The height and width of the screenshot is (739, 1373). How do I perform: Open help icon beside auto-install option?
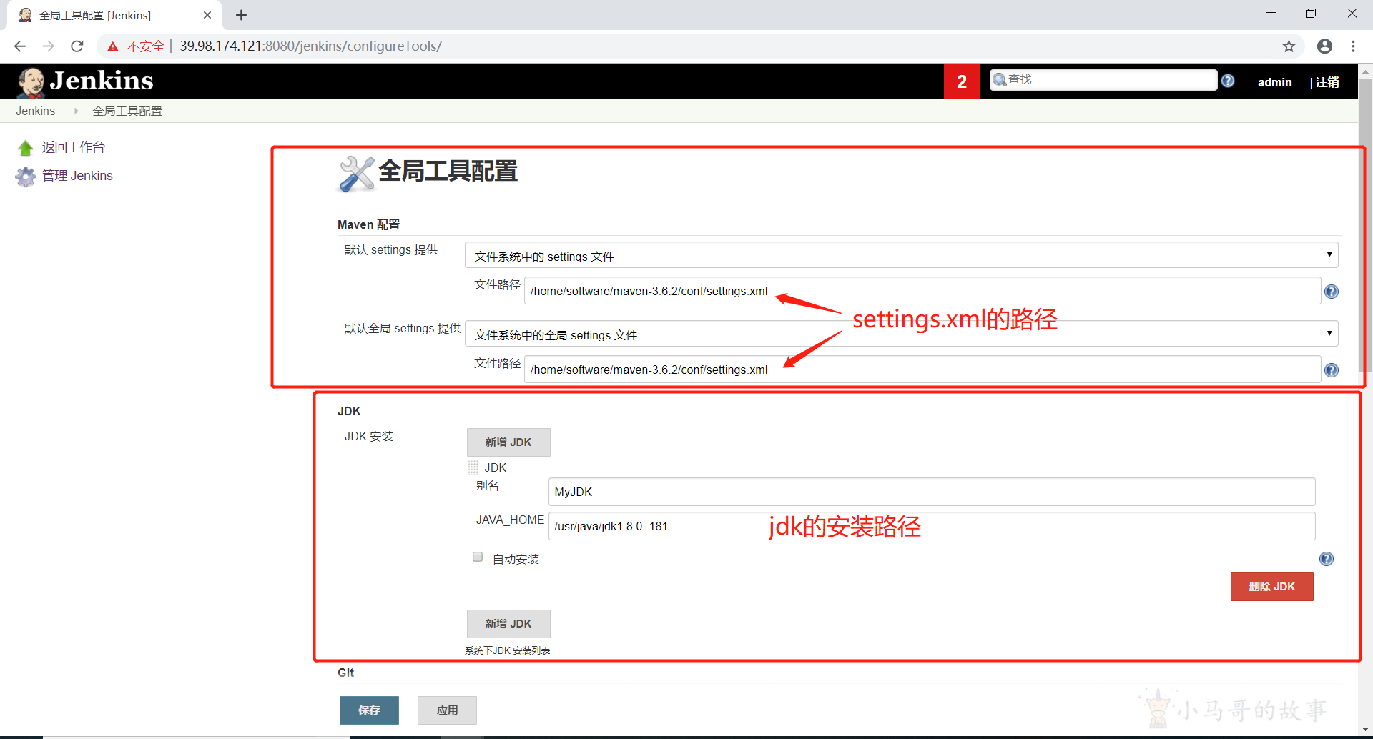click(1327, 559)
